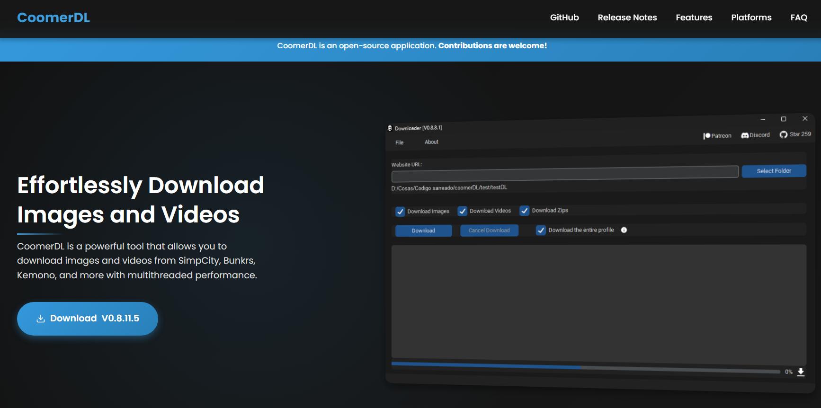Go to Platforms section
Image resolution: width=821 pixels, height=408 pixels.
[751, 18]
